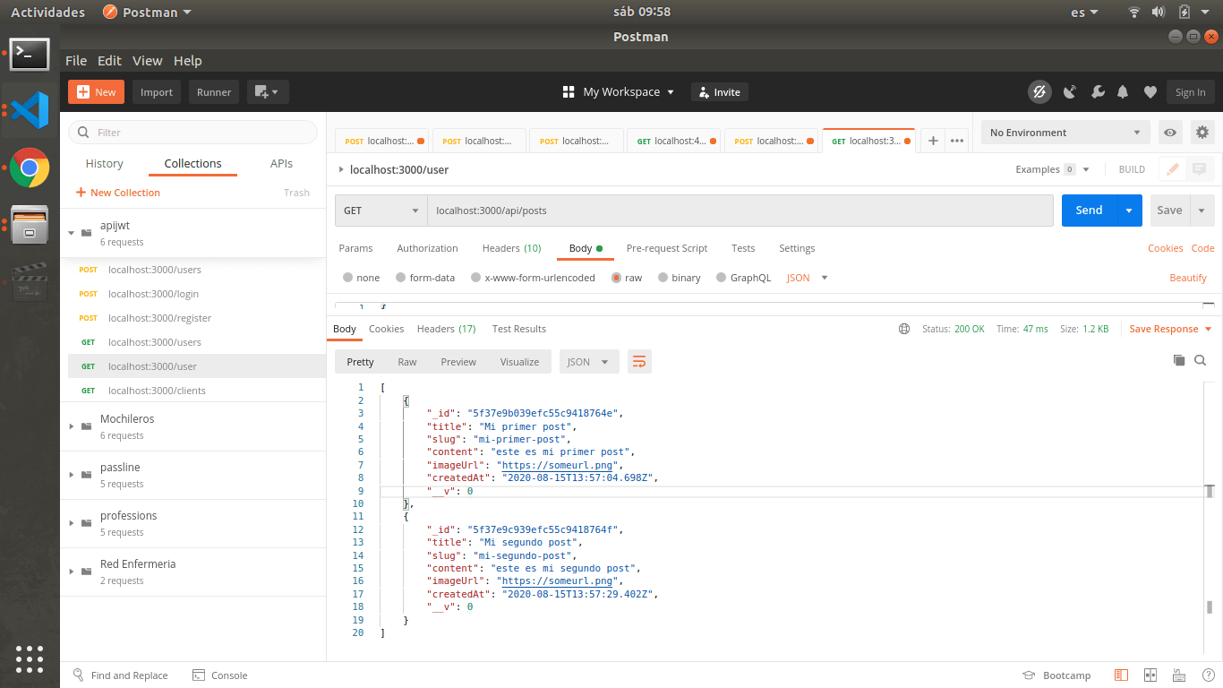The image size is (1223, 688).
Task: Open notifications bell icon
Action: coord(1123,92)
